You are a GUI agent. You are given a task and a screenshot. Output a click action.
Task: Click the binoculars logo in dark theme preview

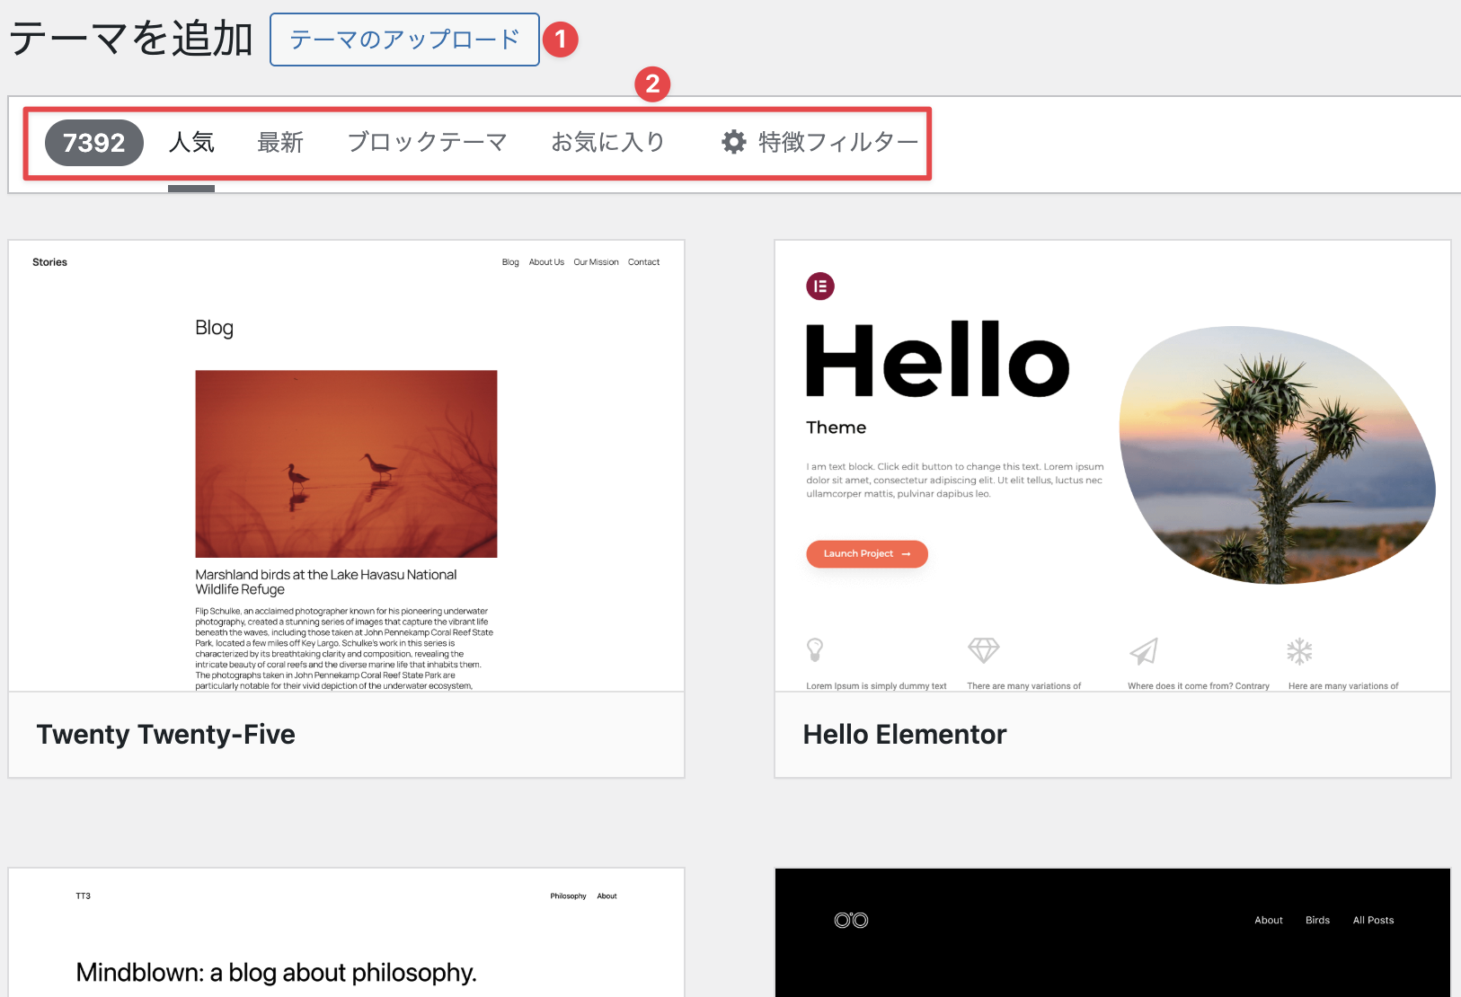[851, 920]
